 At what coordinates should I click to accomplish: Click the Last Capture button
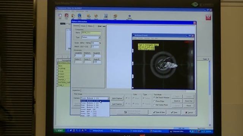click(117, 104)
